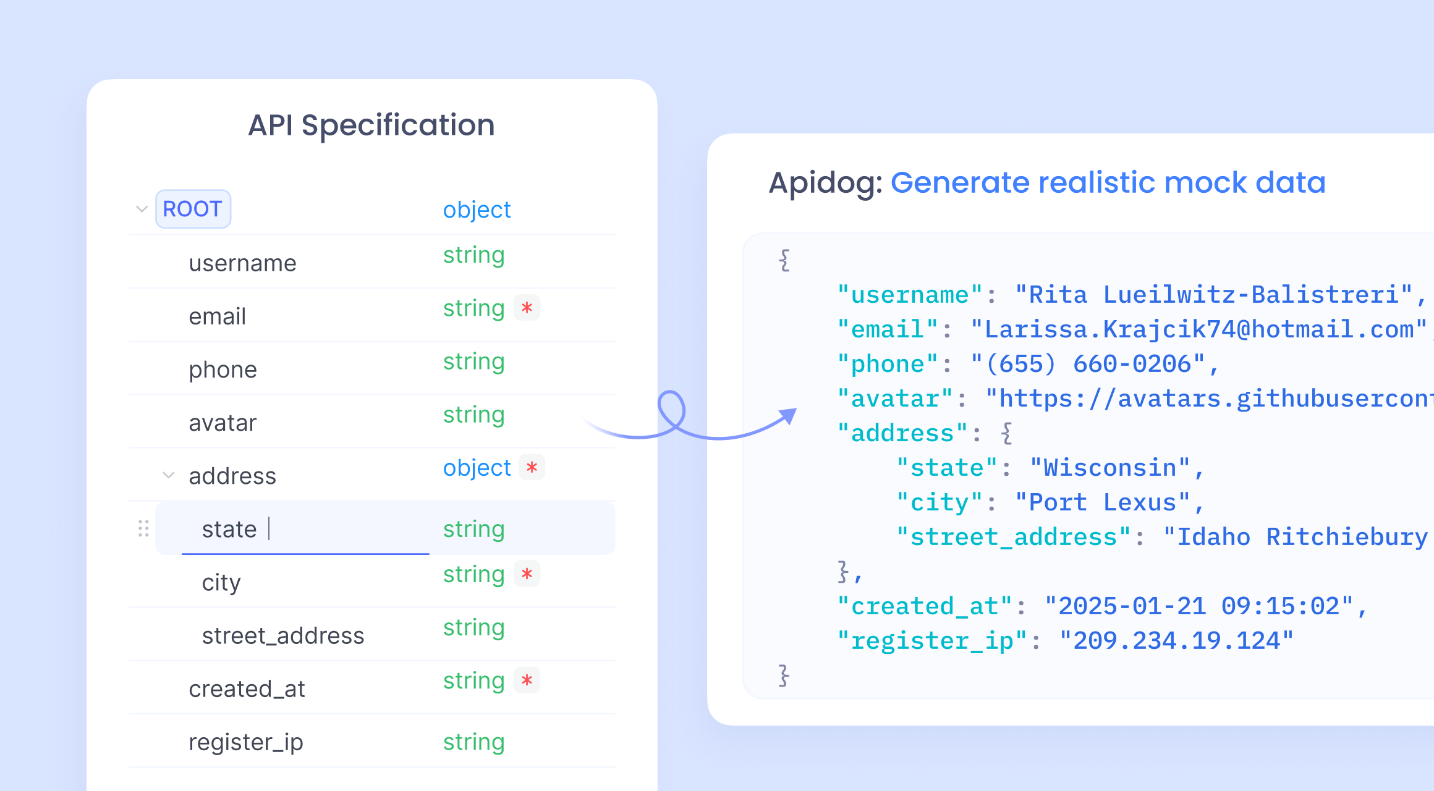This screenshot has height=791, width=1434.
Task: Toggle the required asterisk on the address row
Action: (532, 467)
